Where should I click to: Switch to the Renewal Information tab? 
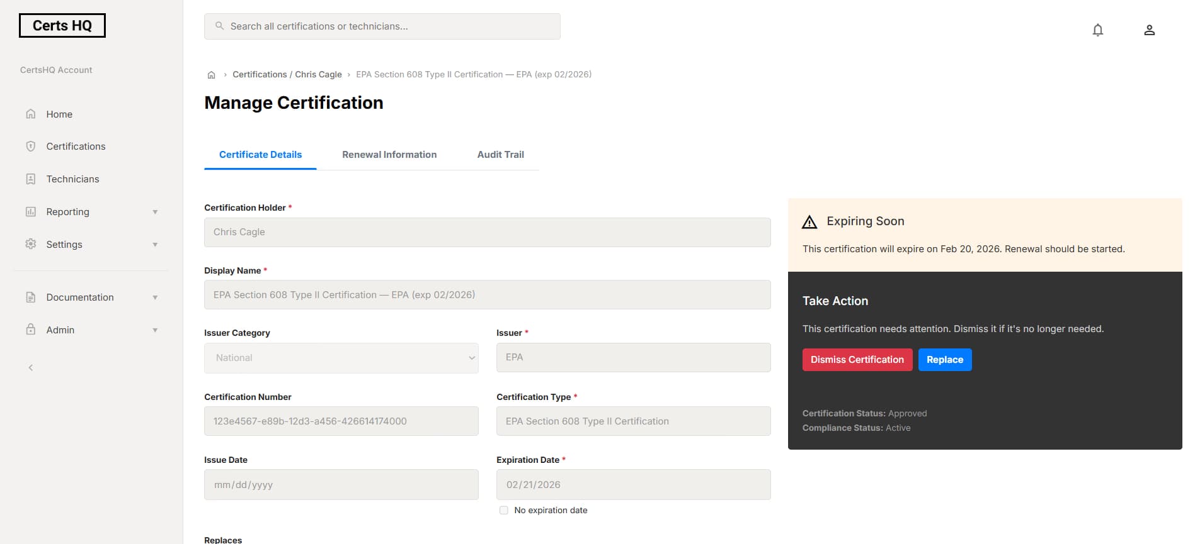point(389,155)
